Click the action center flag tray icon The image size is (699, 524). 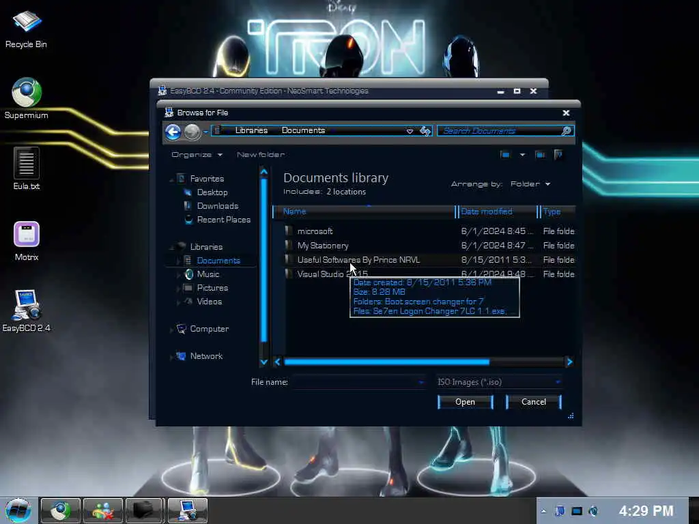point(560,511)
